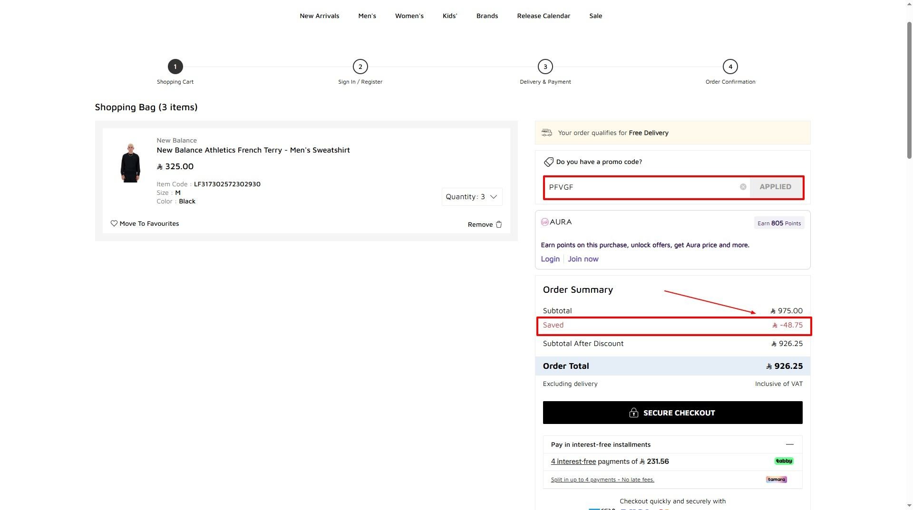Open New Arrivals menu
This screenshot has height=510, width=913.
(x=319, y=16)
